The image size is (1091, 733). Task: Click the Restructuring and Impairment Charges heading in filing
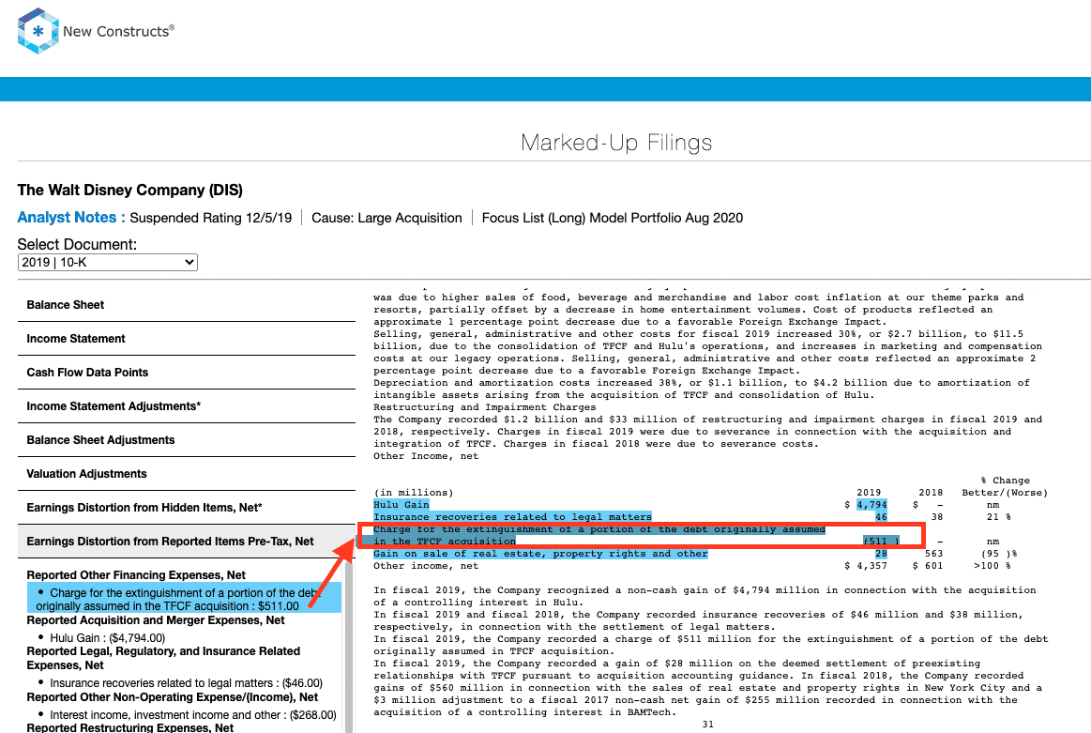(485, 407)
